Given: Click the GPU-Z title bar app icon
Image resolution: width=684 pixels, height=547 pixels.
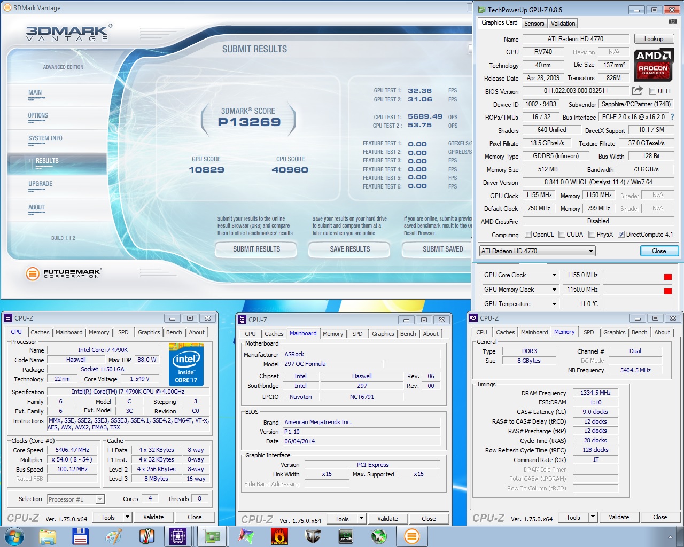Looking at the screenshot, I should tap(481, 10).
